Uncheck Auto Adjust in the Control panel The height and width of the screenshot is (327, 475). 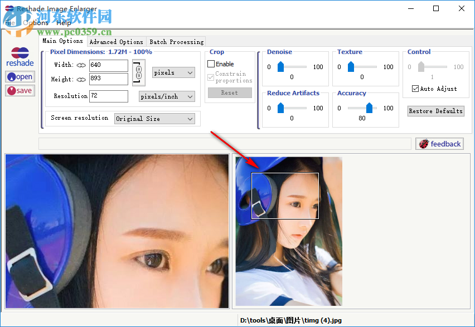415,88
